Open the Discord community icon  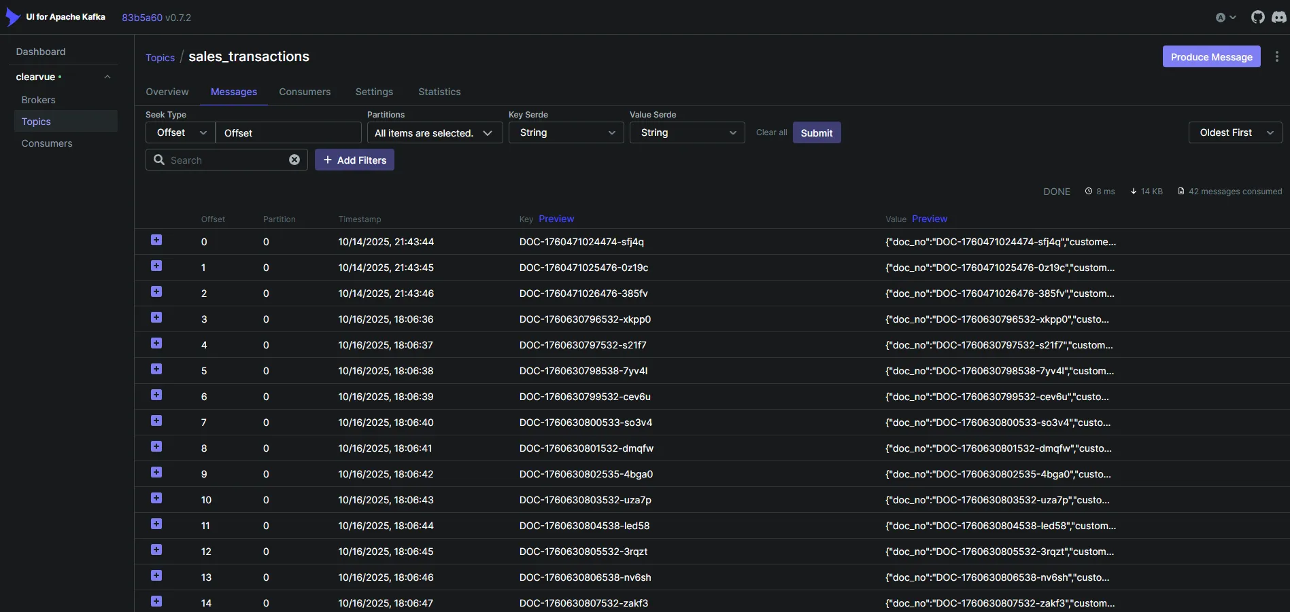click(1279, 17)
